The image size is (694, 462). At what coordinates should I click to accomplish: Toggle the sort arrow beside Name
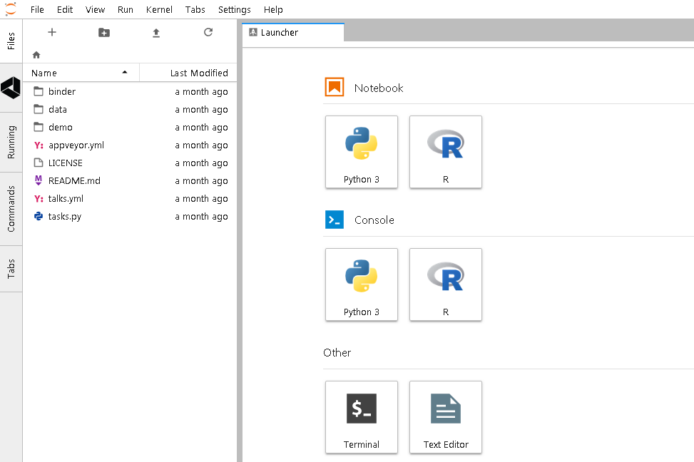pos(125,72)
